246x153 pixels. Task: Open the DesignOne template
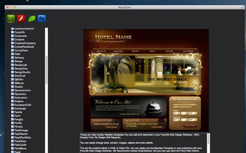point(19,69)
